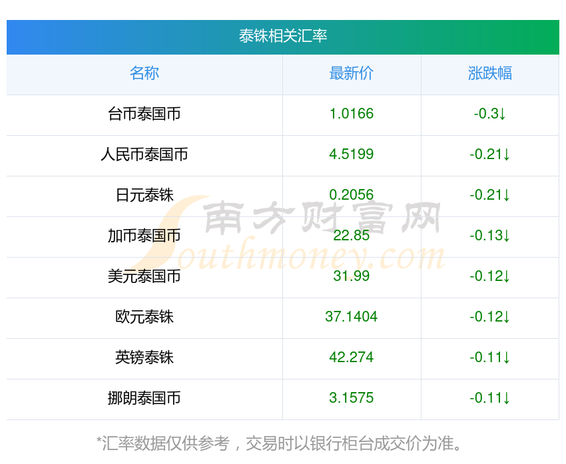
Task: Click the -0.3↓ change indicator
Action: pyautogui.click(x=490, y=114)
